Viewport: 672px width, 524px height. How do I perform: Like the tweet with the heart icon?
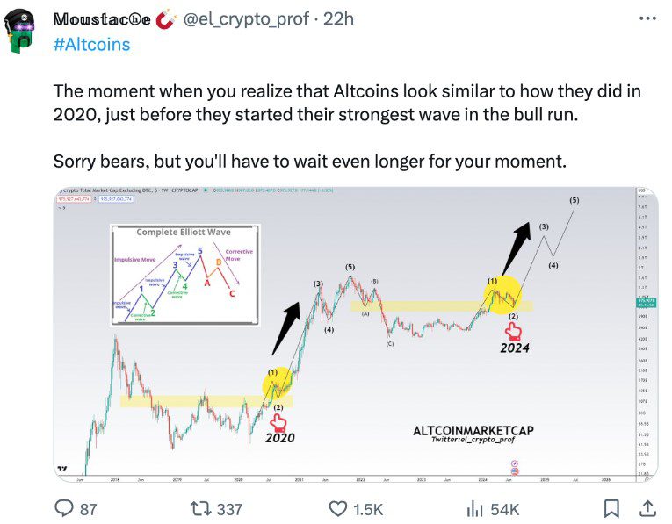coord(338,508)
